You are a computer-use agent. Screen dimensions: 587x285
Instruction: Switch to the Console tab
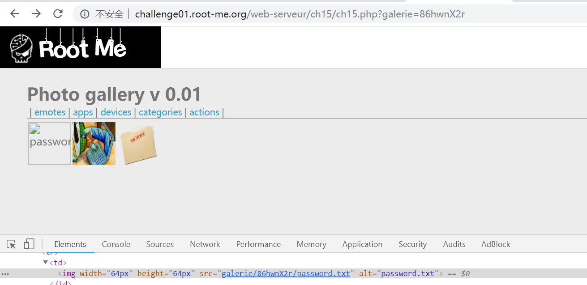click(x=116, y=244)
